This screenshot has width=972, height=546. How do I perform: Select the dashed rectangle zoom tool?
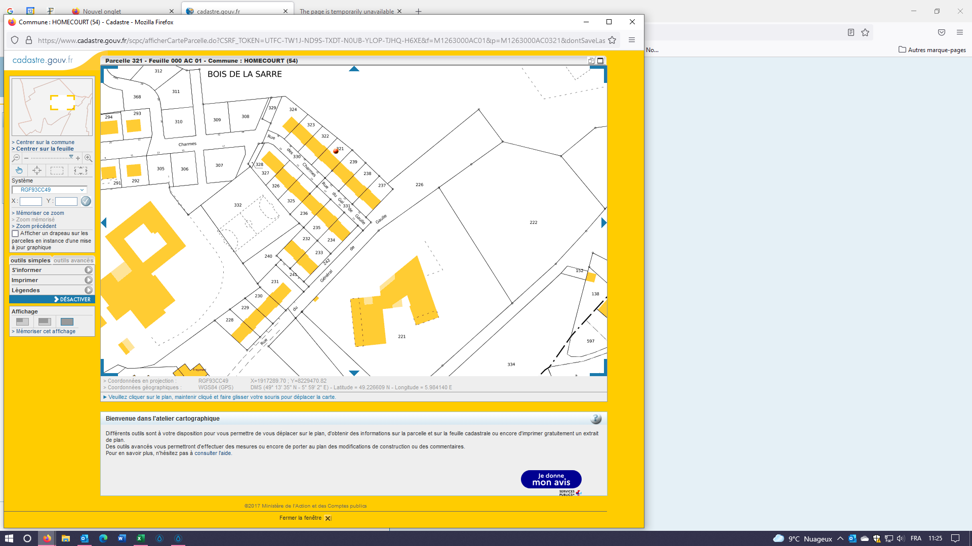pyautogui.click(x=57, y=170)
